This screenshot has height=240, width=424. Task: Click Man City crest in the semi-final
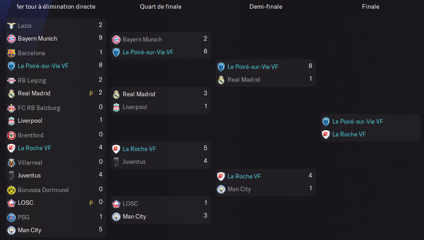pos(221,189)
